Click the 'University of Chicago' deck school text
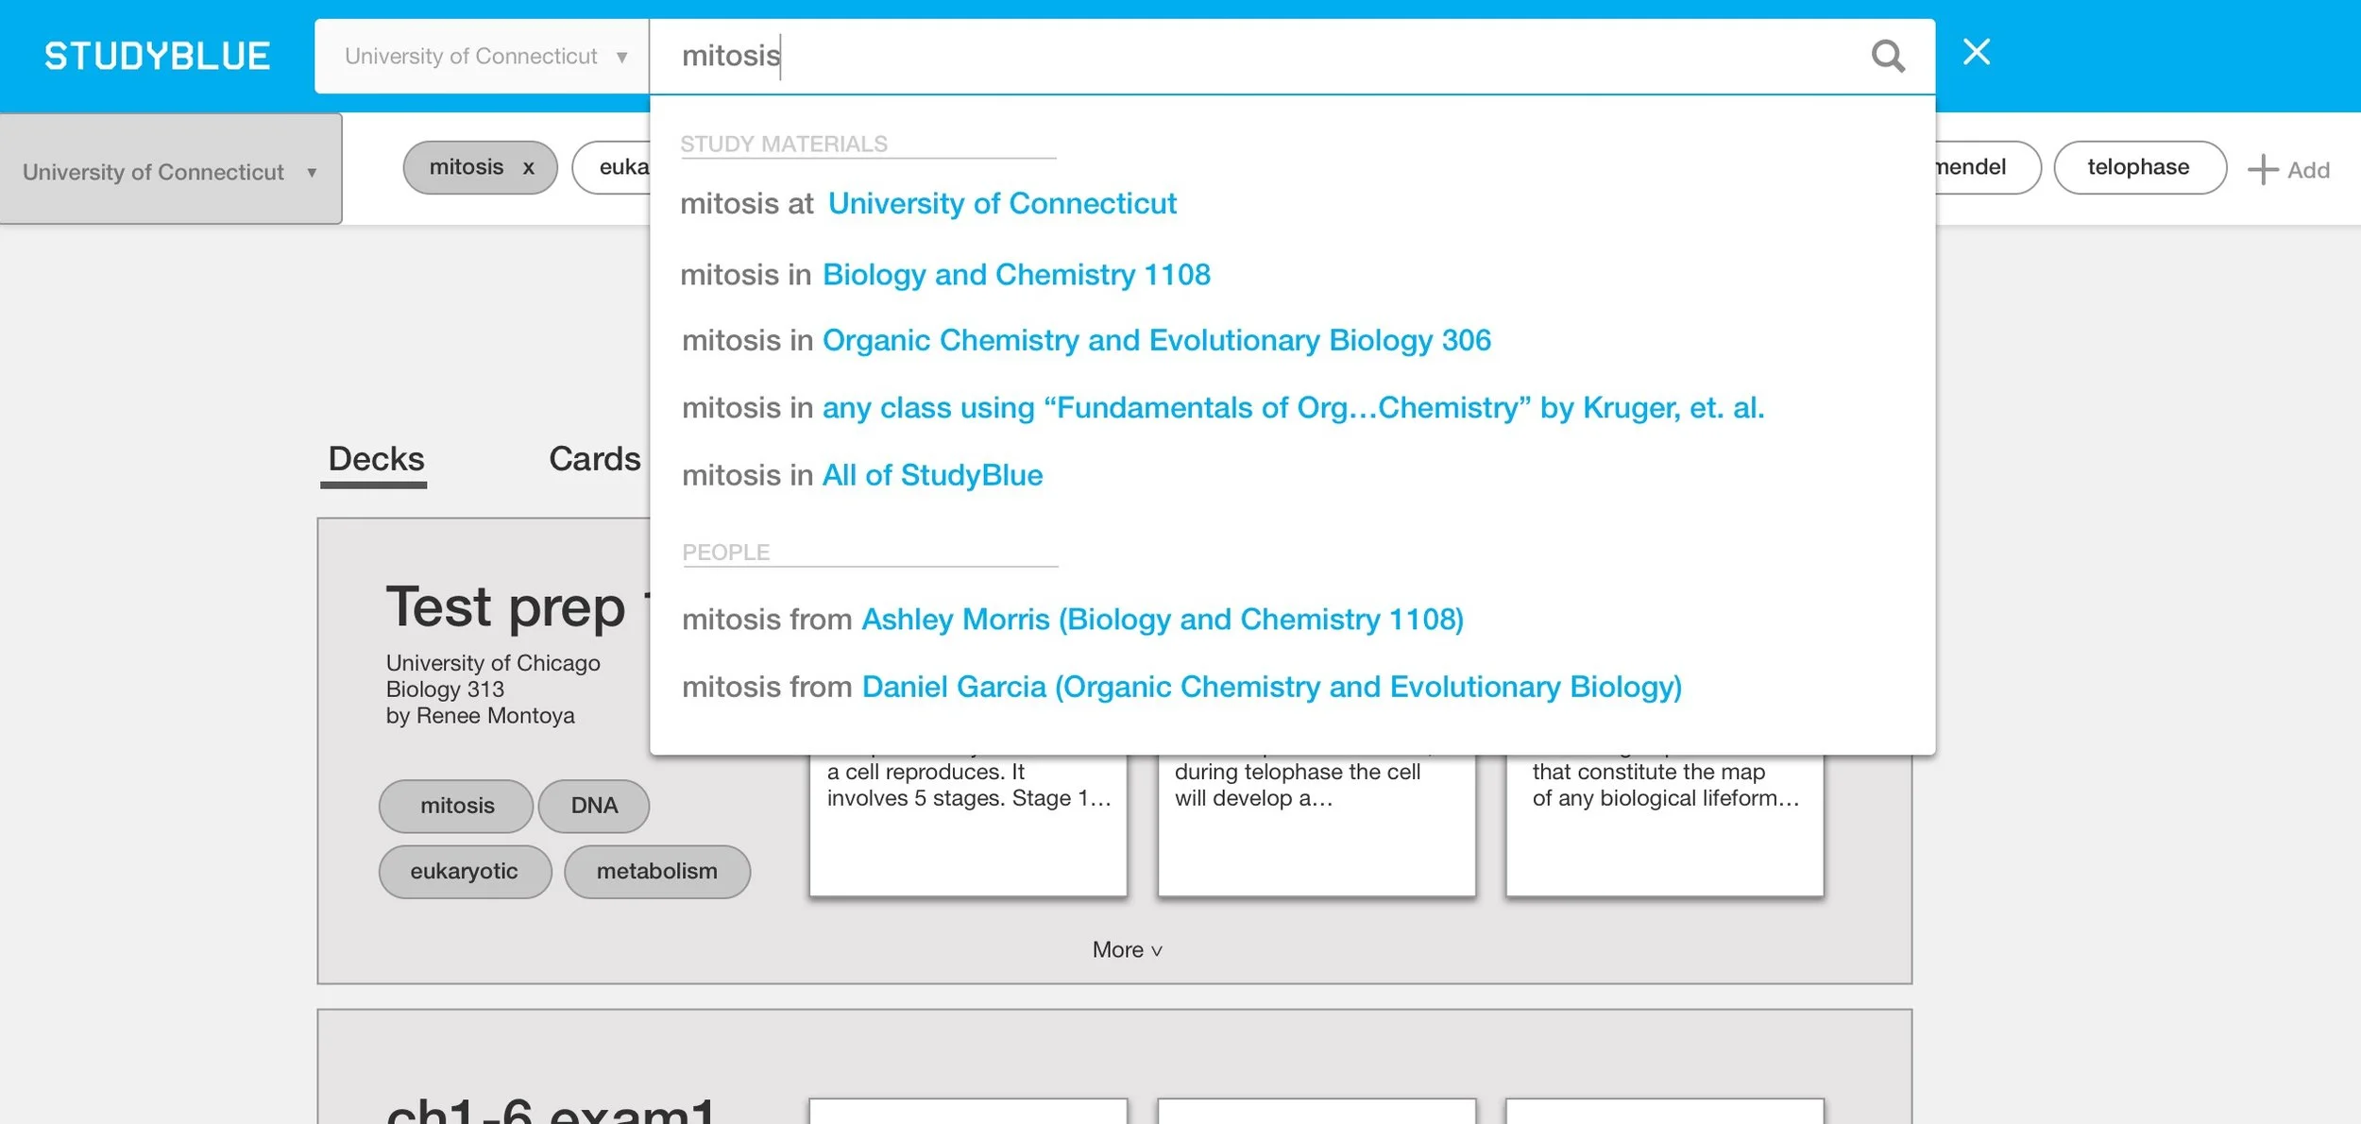The image size is (2361, 1124). [493, 663]
